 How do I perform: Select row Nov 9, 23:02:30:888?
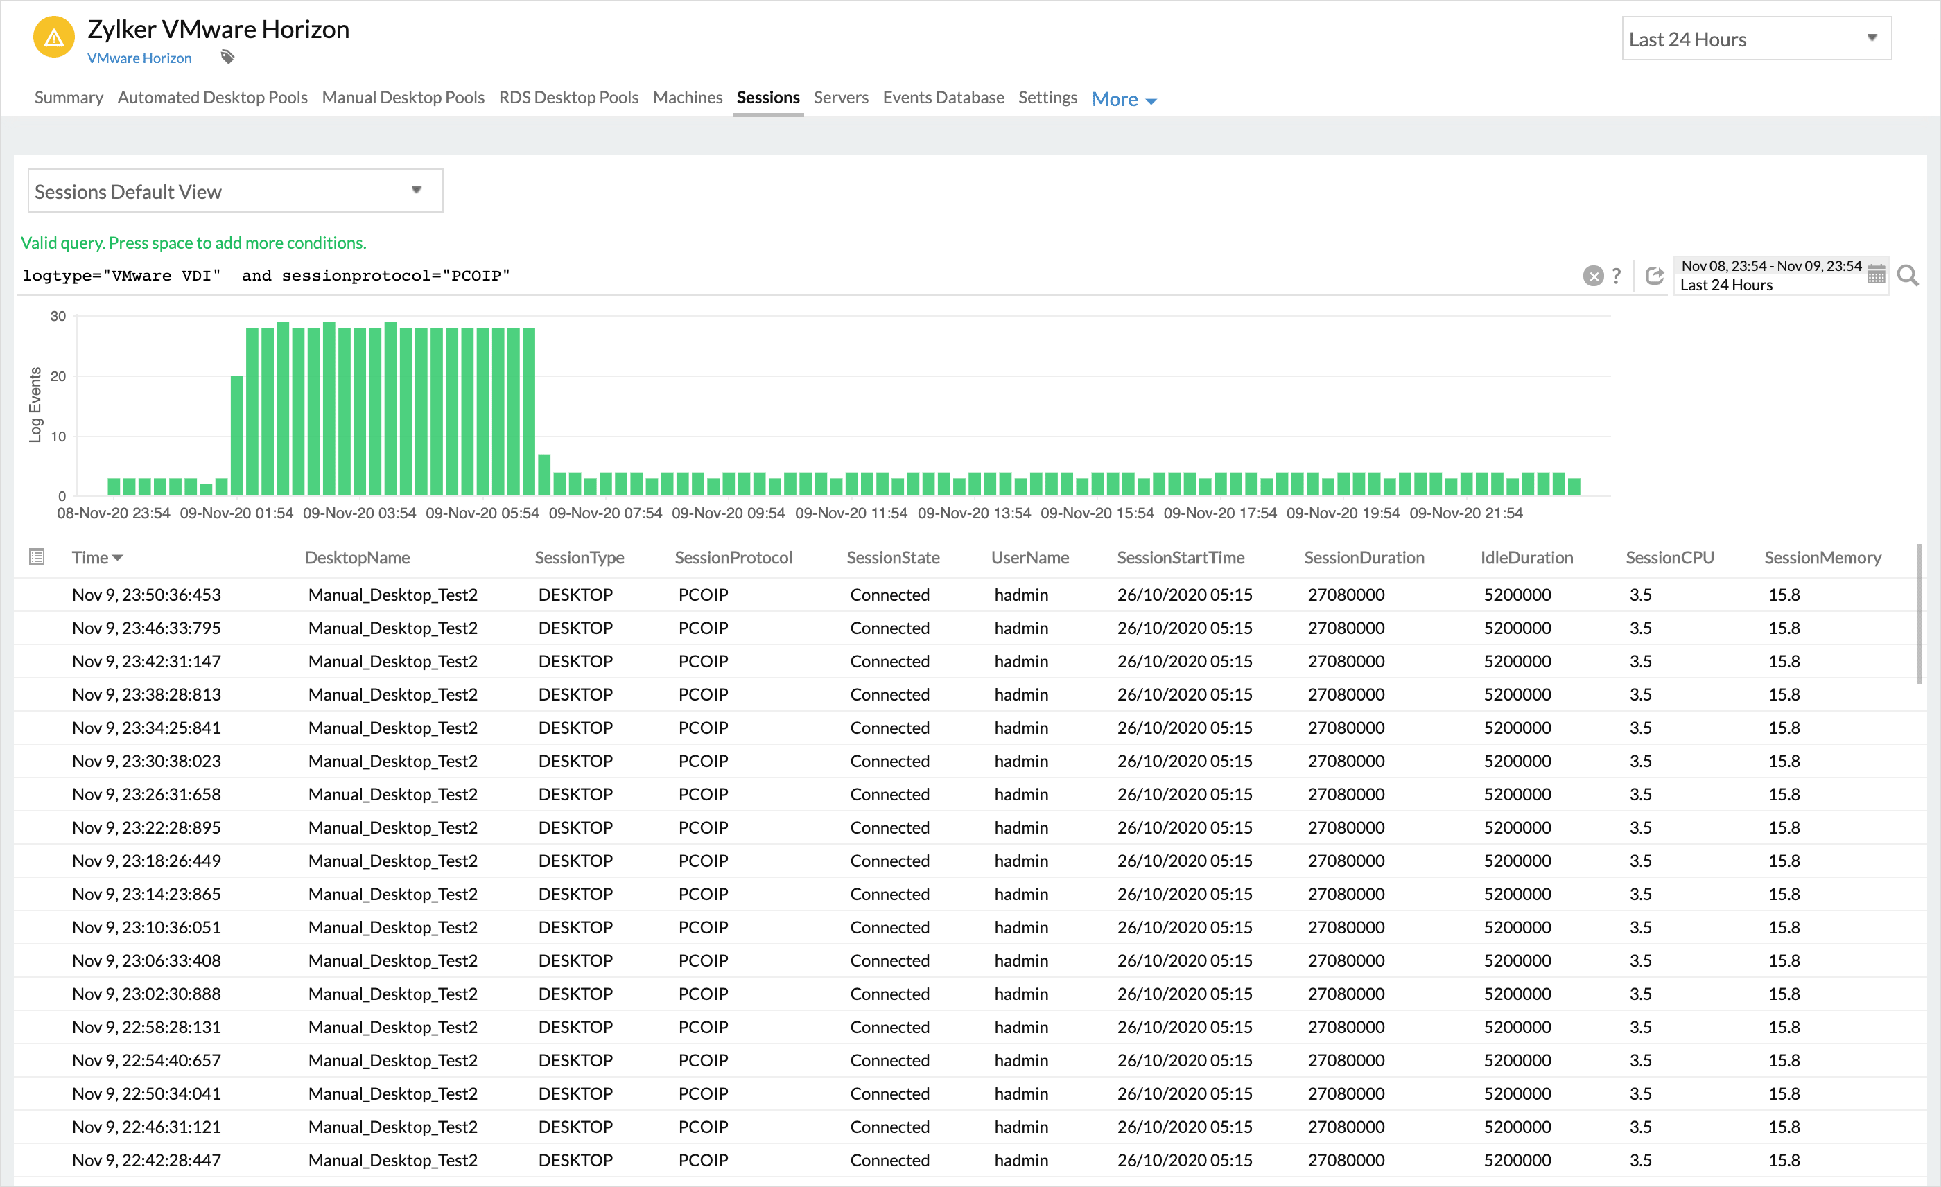pyautogui.click(x=970, y=993)
